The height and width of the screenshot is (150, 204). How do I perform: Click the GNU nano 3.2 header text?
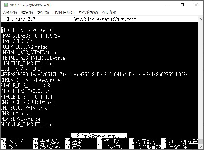20,19
